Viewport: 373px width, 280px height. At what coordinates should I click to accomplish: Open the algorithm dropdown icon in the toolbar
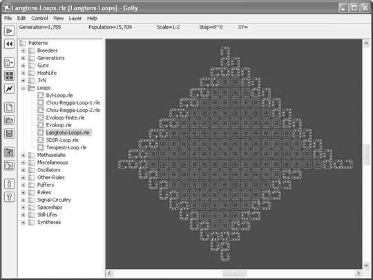[x=9, y=63]
